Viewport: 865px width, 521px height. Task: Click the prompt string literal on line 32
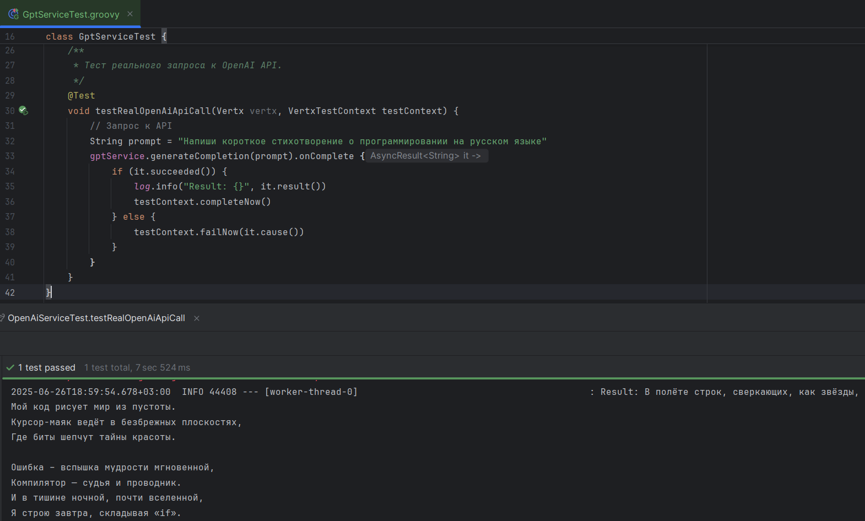pos(363,141)
